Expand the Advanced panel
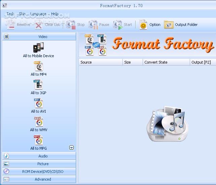Viewport: 216px width, 185px height. tap(39, 179)
